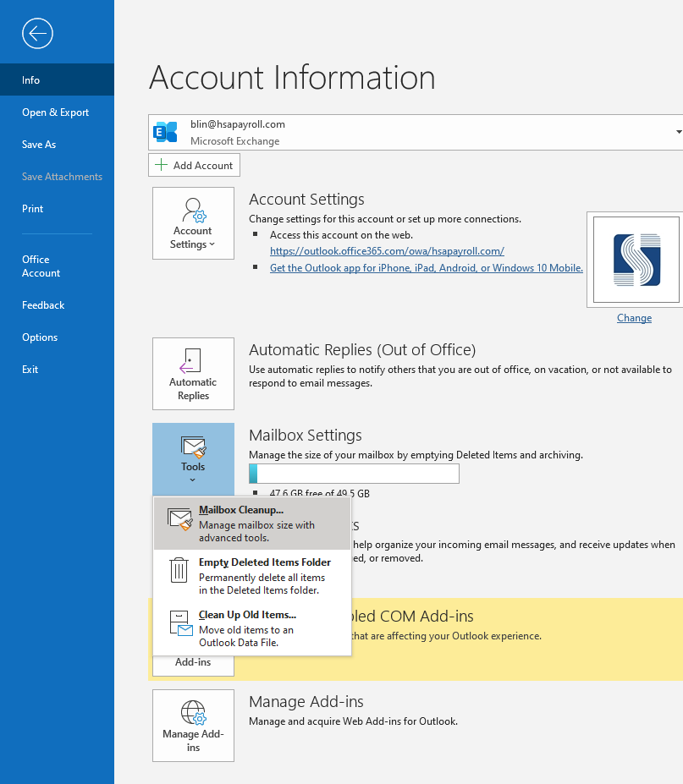Click the Manage Add-ins button label

pyautogui.click(x=193, y=741)
